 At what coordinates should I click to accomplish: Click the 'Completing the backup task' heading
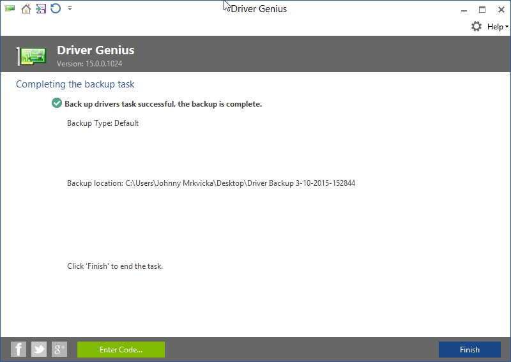(75, 84)
